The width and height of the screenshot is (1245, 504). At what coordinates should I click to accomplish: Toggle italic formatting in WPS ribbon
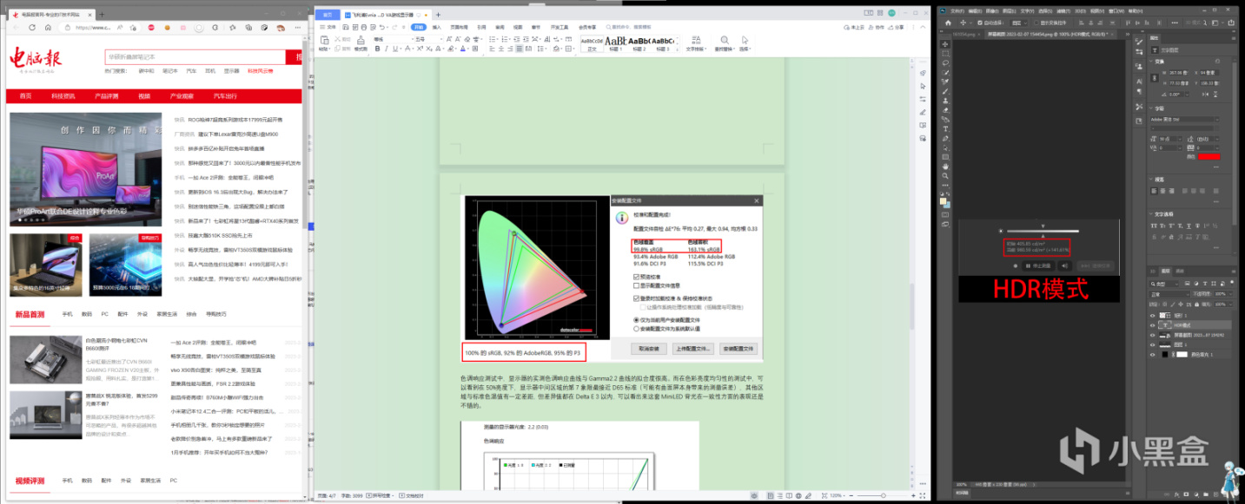[387, 49]
